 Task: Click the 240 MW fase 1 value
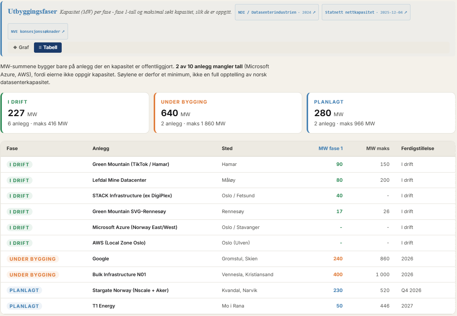point(338,258)
